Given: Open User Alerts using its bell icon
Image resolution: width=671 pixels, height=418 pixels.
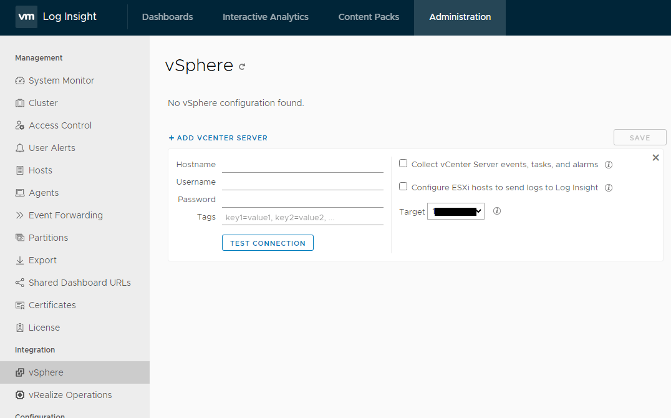Looking at the screenshot, I should coord(19,147).
